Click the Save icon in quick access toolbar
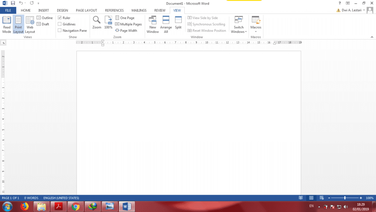Screen dimensions: 376x212 tap(12, 3)
